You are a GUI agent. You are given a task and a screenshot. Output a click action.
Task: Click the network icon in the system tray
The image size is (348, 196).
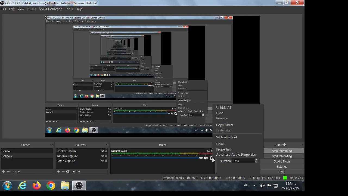point(275,186)
